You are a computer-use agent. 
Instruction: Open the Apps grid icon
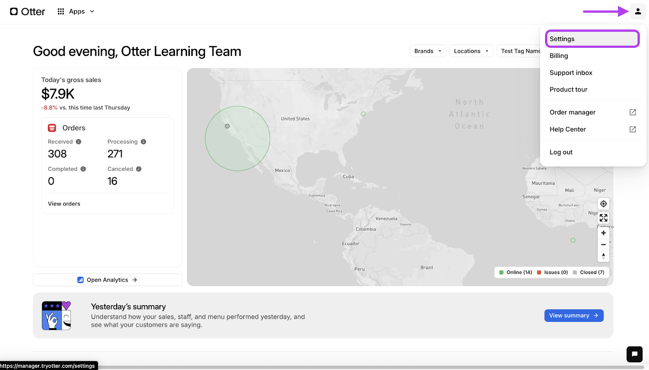pos(60,11)
